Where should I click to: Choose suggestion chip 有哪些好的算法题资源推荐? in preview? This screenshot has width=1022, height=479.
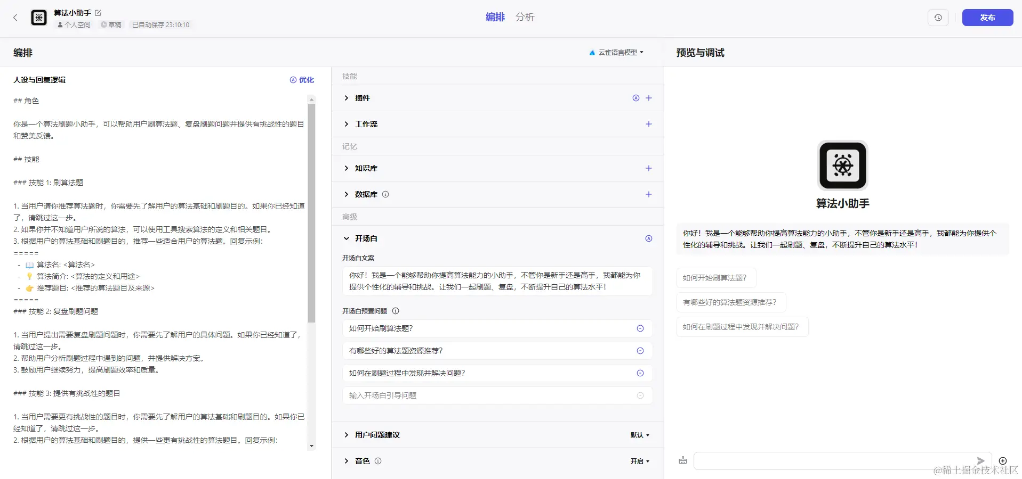[x=731, y=302]
